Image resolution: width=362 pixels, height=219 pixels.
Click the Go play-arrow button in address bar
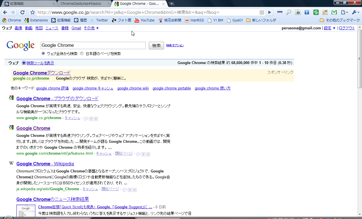pyautogui.click(x=270, y=12)
